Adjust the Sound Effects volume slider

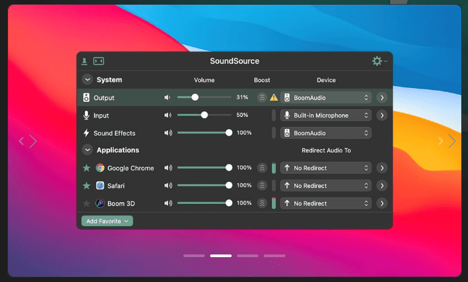pos(205,132)
